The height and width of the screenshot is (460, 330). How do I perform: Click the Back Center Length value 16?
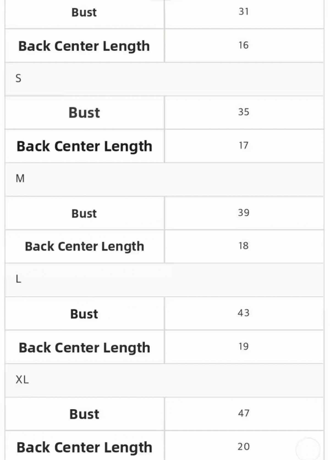[244, 45]
